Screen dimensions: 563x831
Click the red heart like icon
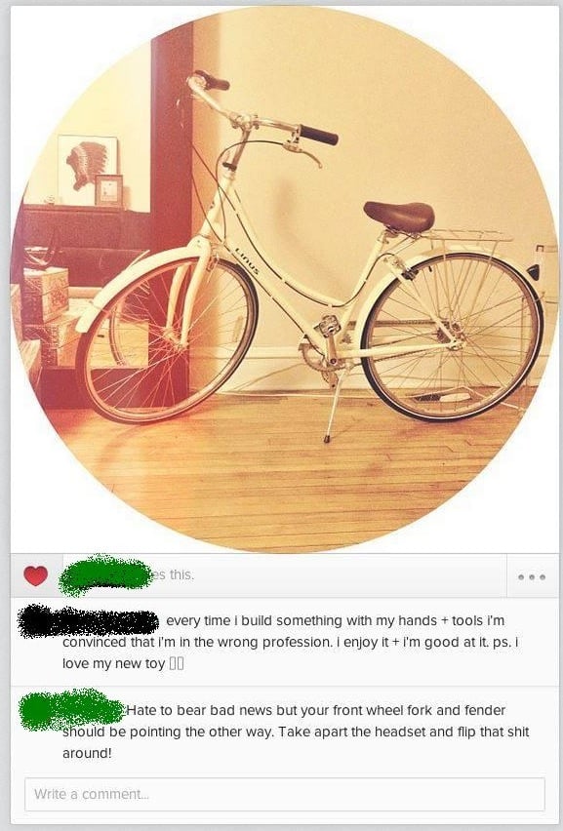35,575
